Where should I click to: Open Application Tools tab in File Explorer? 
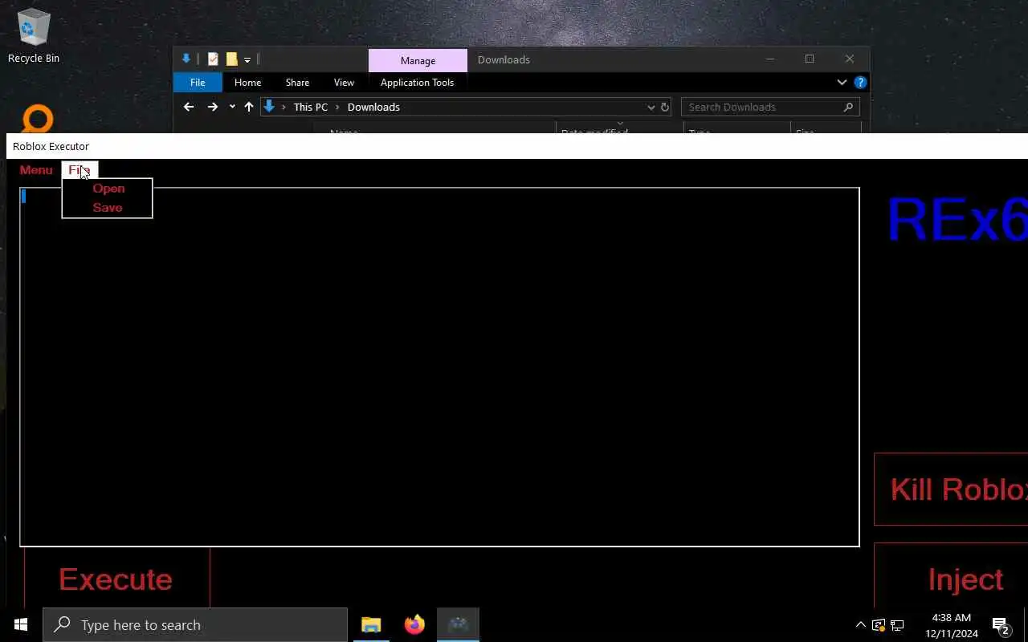(417, 83)
